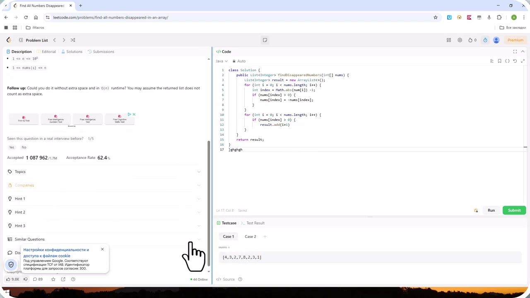
Task: Open the Java language dropdown
Action: (222, 61)
